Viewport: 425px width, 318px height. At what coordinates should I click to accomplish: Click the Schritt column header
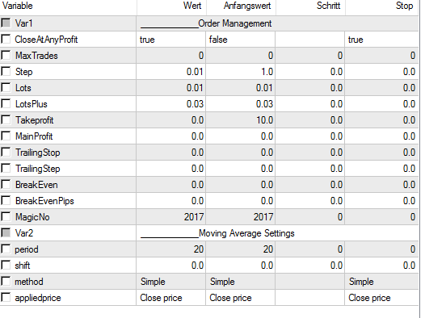[x=310, y=6]
